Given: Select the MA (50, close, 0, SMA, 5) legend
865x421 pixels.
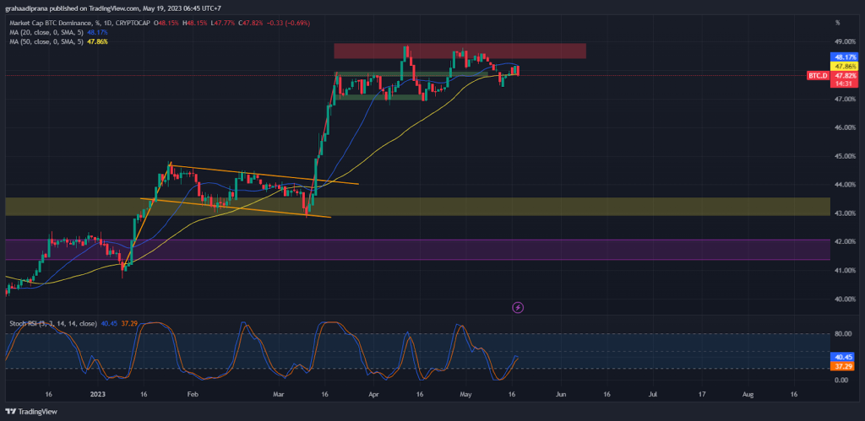Looking at the screenshot, I should point(47,41).
